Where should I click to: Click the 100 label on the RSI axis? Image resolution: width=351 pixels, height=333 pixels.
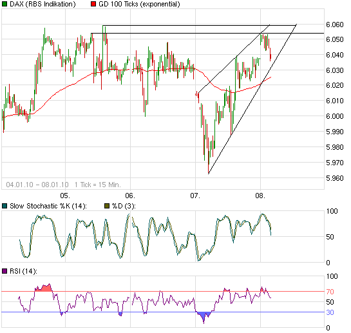click(332, 276)
